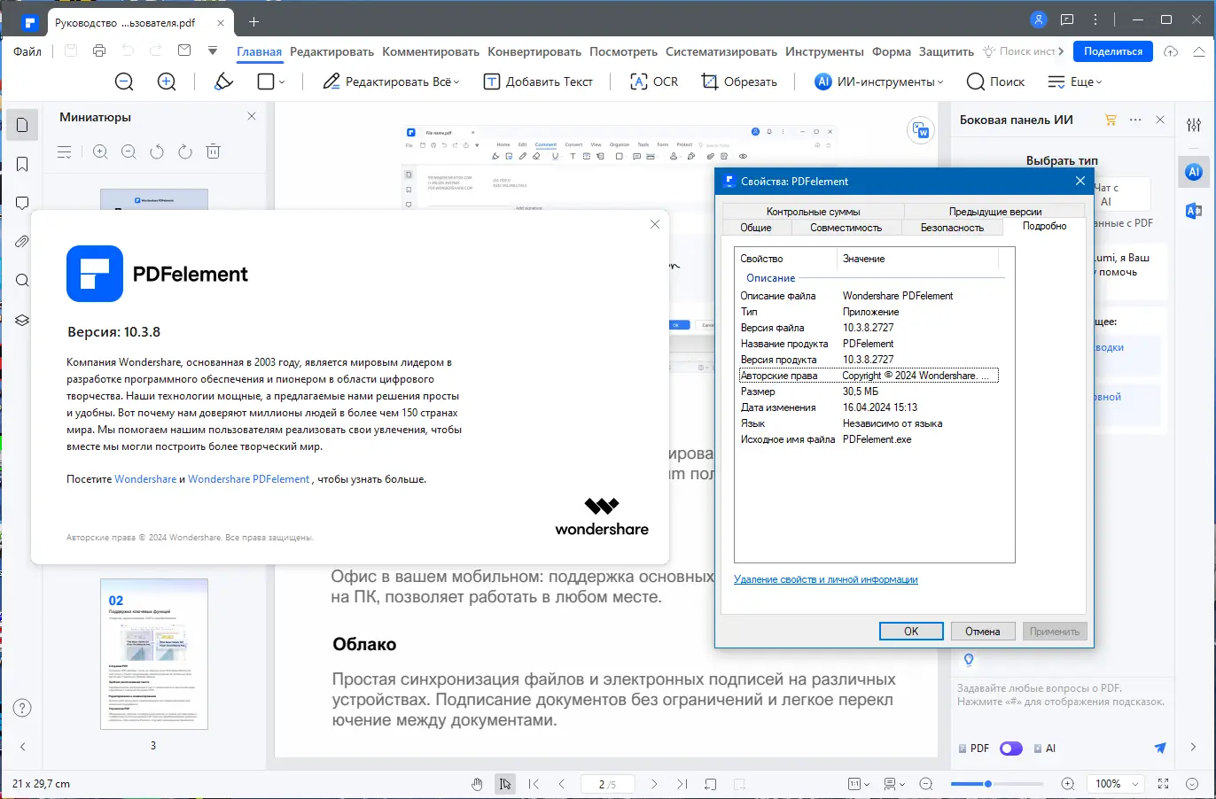This screenshot has width=1216, height=799.
Task: Open the Wondershare PDFelement link in About dialog
Action: (249, 479)
